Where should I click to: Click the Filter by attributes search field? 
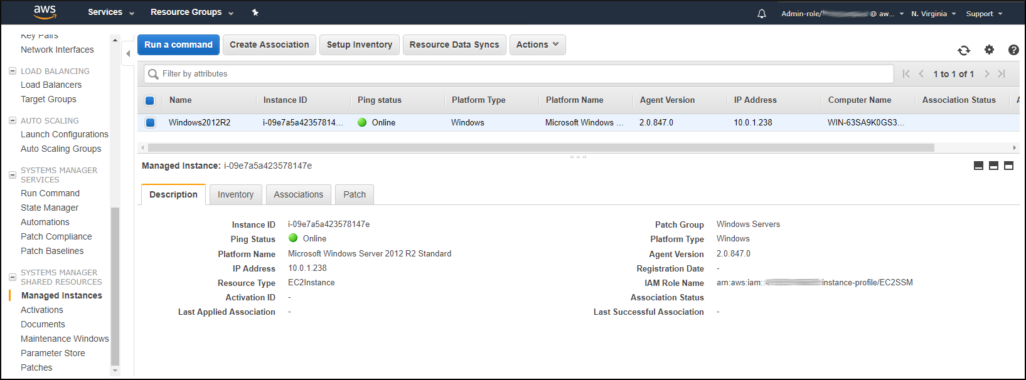[519, 74]
